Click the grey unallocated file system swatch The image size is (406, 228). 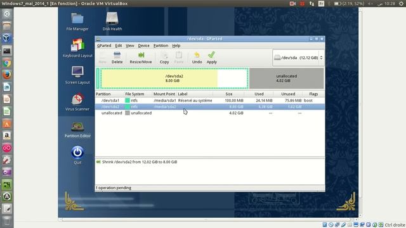(x=128, y=113)
